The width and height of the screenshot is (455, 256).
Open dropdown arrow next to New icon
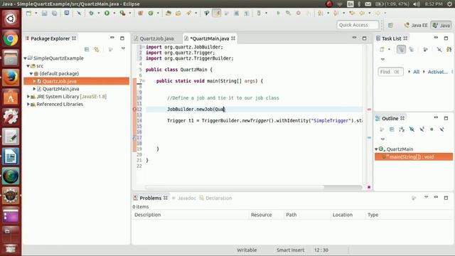(36, 13)
